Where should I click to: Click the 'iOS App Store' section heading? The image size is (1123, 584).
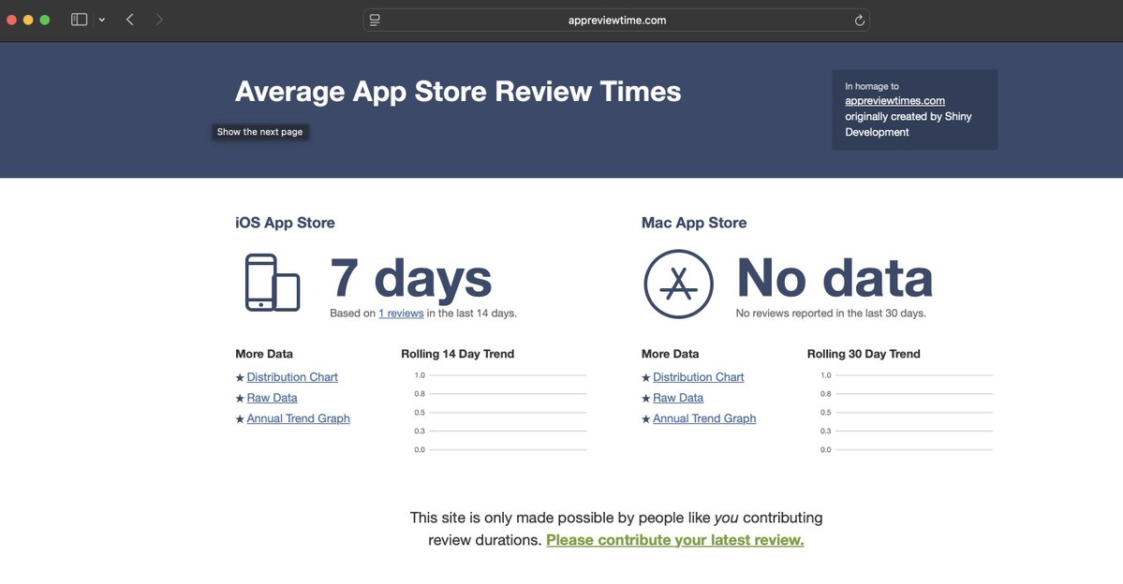click(285, 223)
